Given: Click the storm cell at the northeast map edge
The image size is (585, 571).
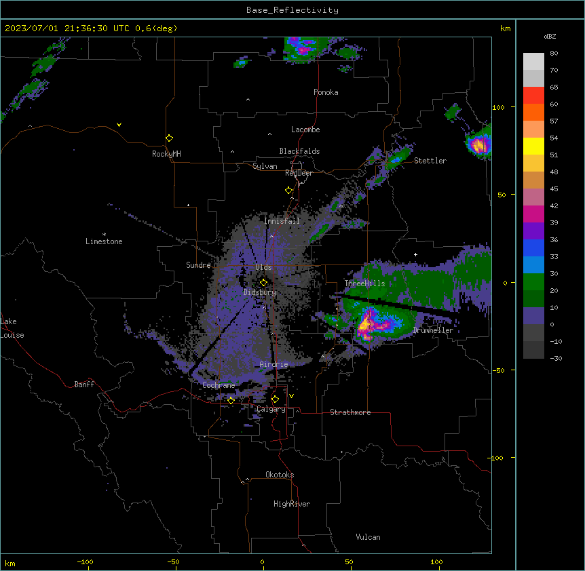Looking at the screenshot, I should [478, 144].
